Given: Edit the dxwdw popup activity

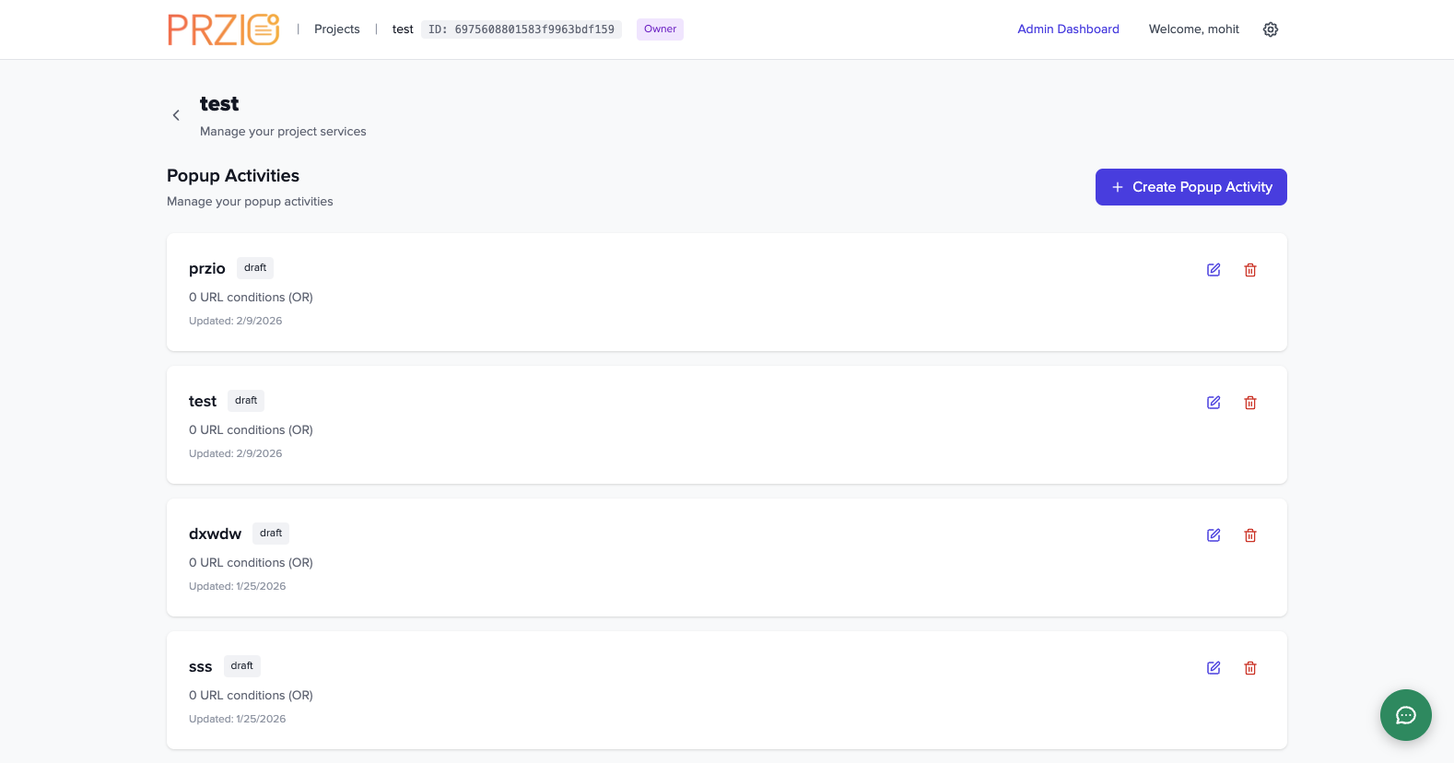Looking at the screenshot, I should click(1214, 535).
